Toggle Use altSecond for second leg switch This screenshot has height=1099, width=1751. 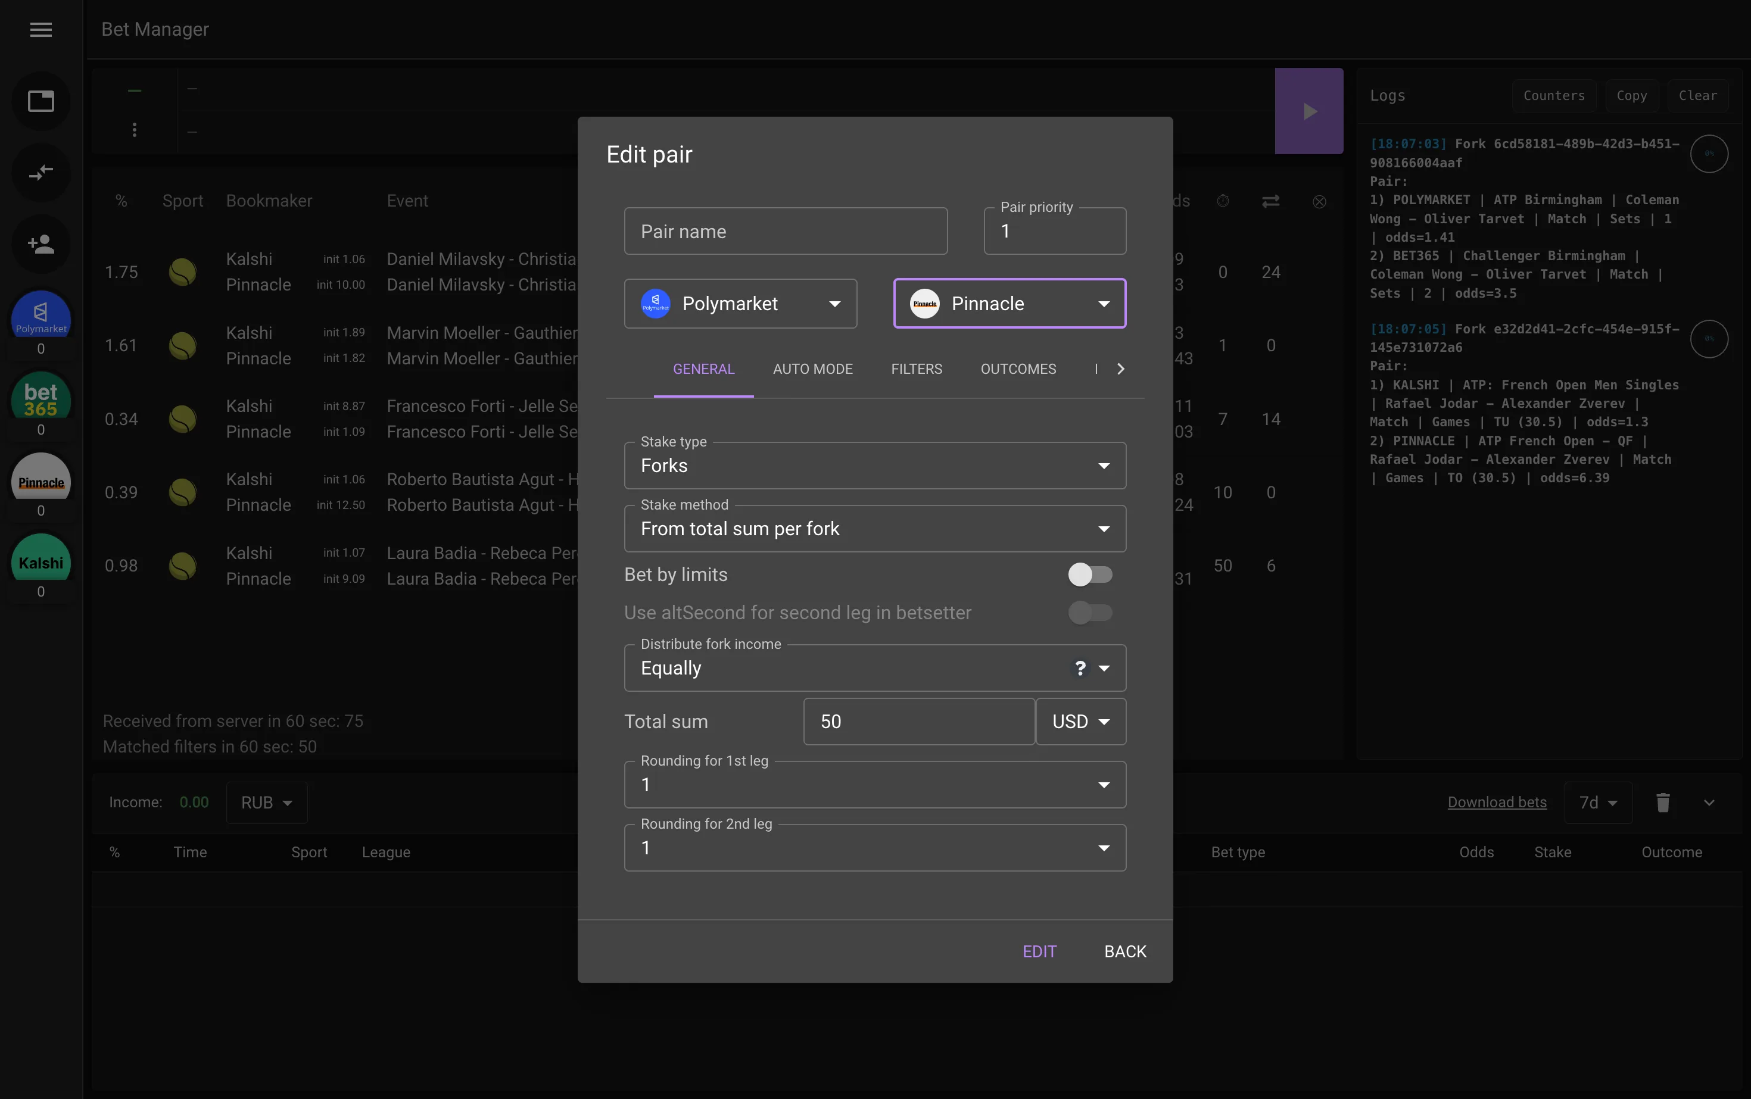tap(1090, 613)
